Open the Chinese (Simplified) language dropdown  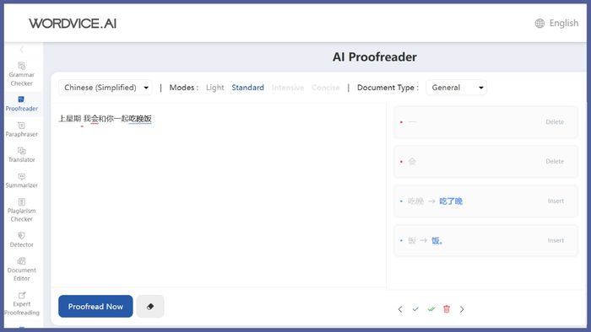[106, 88]
